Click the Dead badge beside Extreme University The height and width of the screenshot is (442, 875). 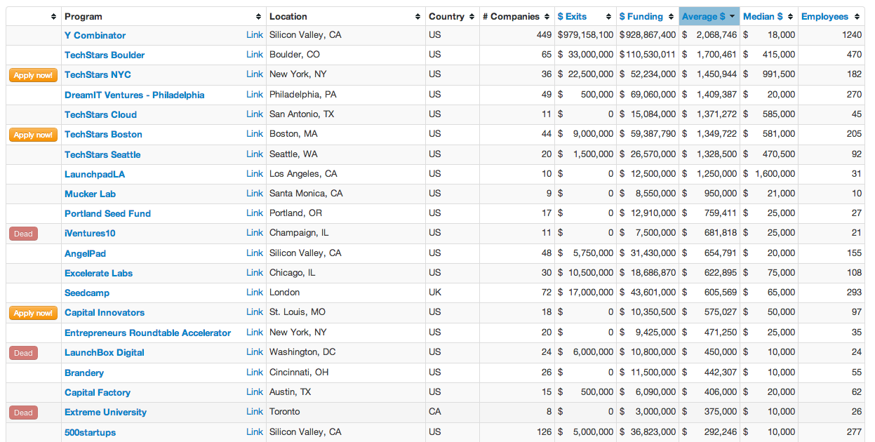(x=23, y=413)
